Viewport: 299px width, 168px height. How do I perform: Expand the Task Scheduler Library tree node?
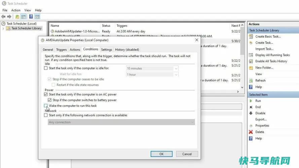pos(3,29)
